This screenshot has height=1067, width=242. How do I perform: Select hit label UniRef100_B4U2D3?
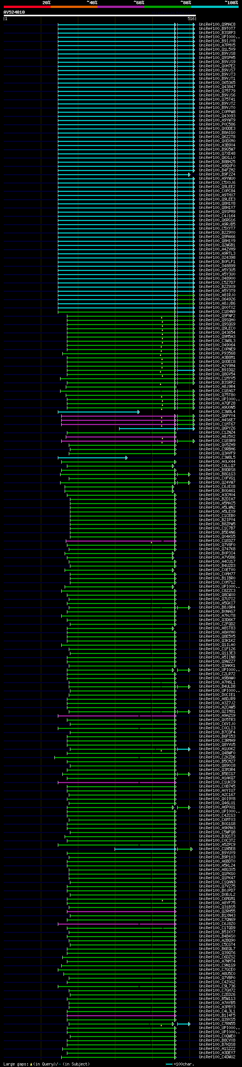coord(217,566)
